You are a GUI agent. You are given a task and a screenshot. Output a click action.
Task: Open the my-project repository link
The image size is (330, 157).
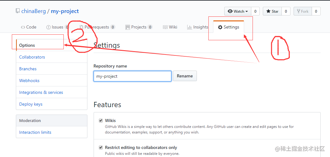click(x=65, y=11)
